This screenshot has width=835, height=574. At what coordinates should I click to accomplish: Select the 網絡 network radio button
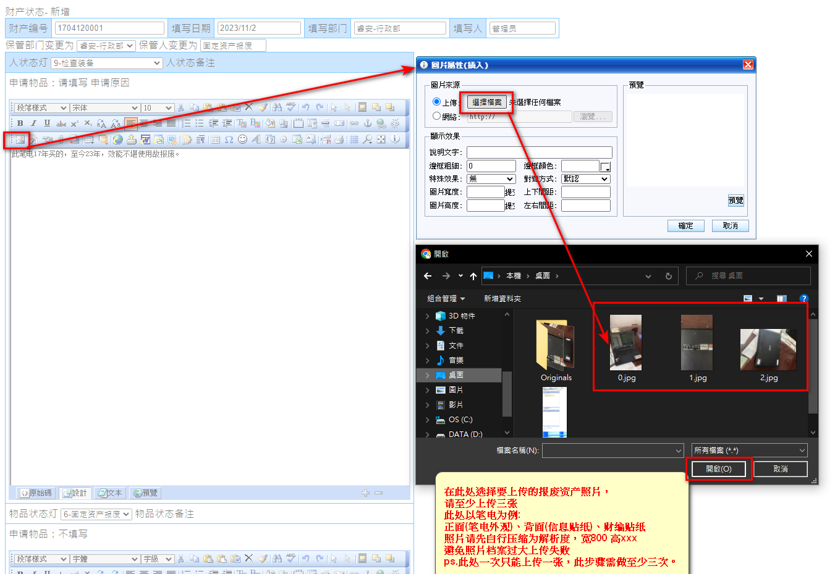click(437, 116)
